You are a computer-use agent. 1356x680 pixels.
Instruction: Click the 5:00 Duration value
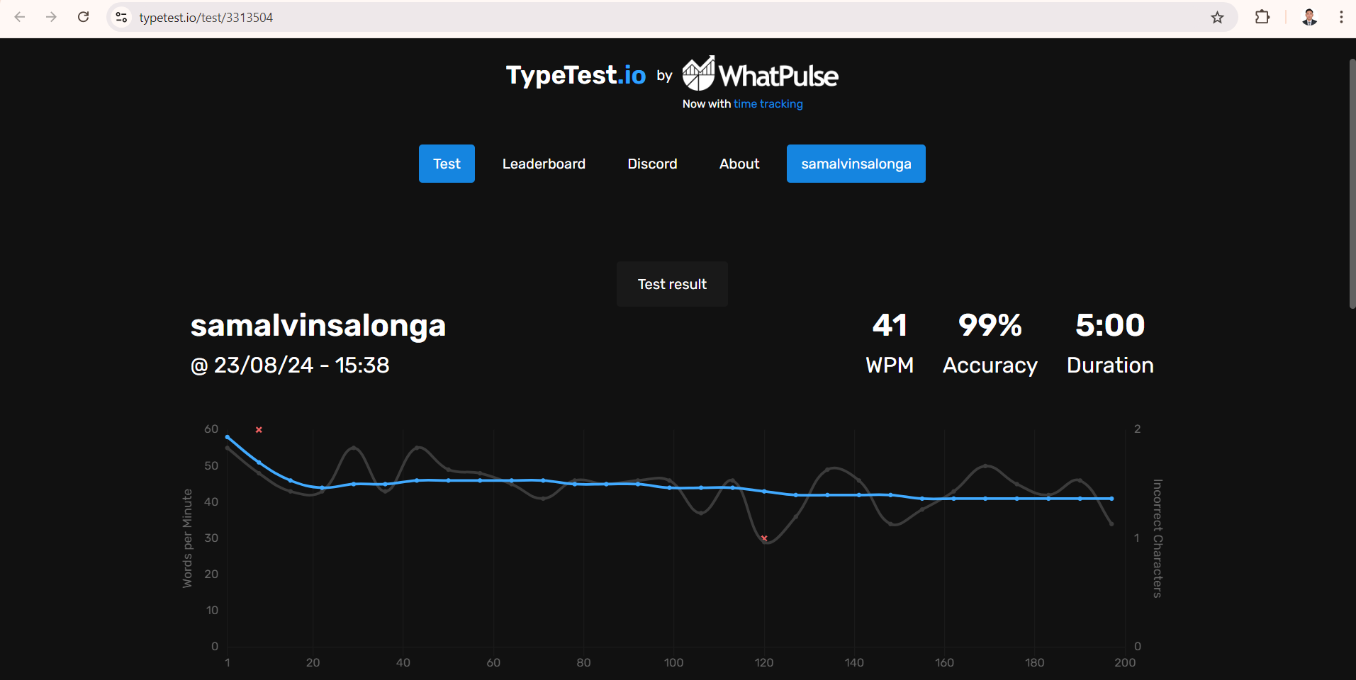[x=1110, y=325]
